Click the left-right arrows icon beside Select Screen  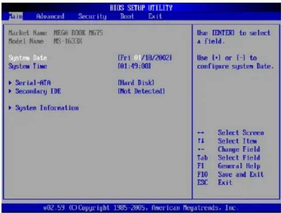[x=201, y=133]
